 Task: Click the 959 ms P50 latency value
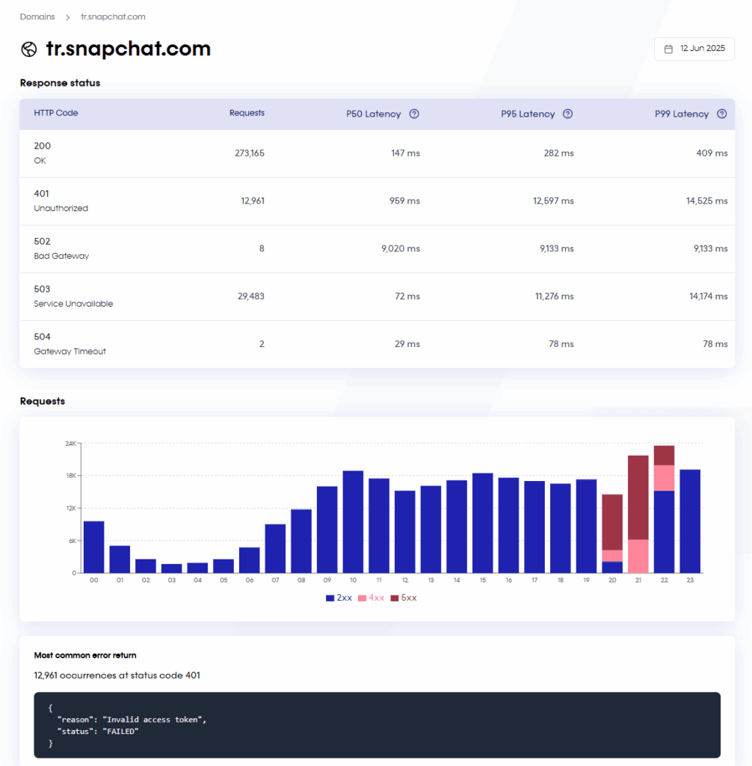[405, 200]
